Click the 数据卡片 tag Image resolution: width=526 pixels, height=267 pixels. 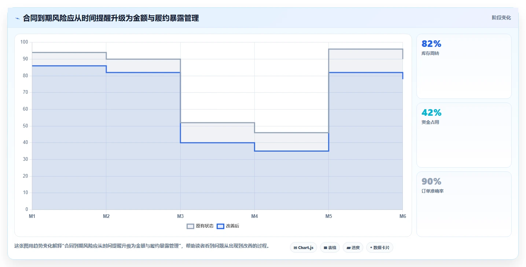[380, 248]
